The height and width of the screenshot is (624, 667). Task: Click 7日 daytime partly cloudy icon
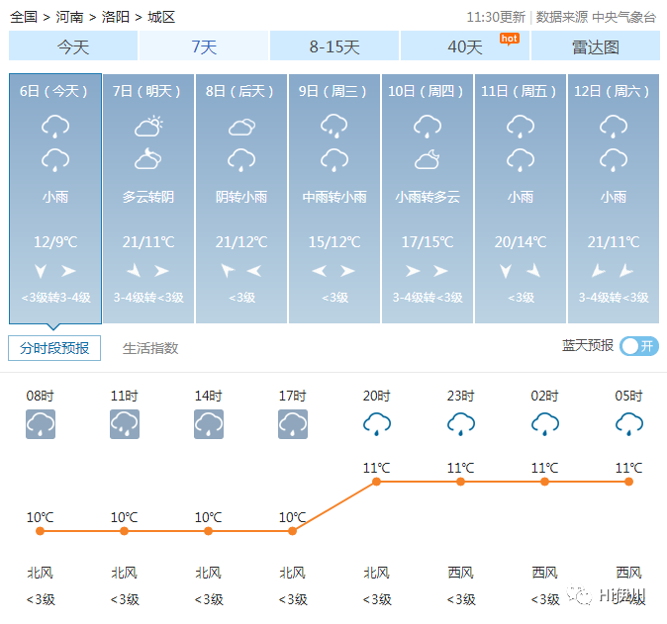[148, 127]
